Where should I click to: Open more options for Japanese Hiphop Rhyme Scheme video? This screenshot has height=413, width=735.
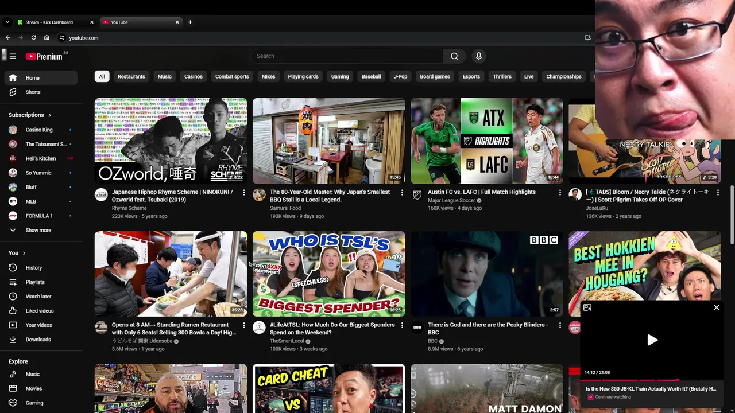(243, 193)
